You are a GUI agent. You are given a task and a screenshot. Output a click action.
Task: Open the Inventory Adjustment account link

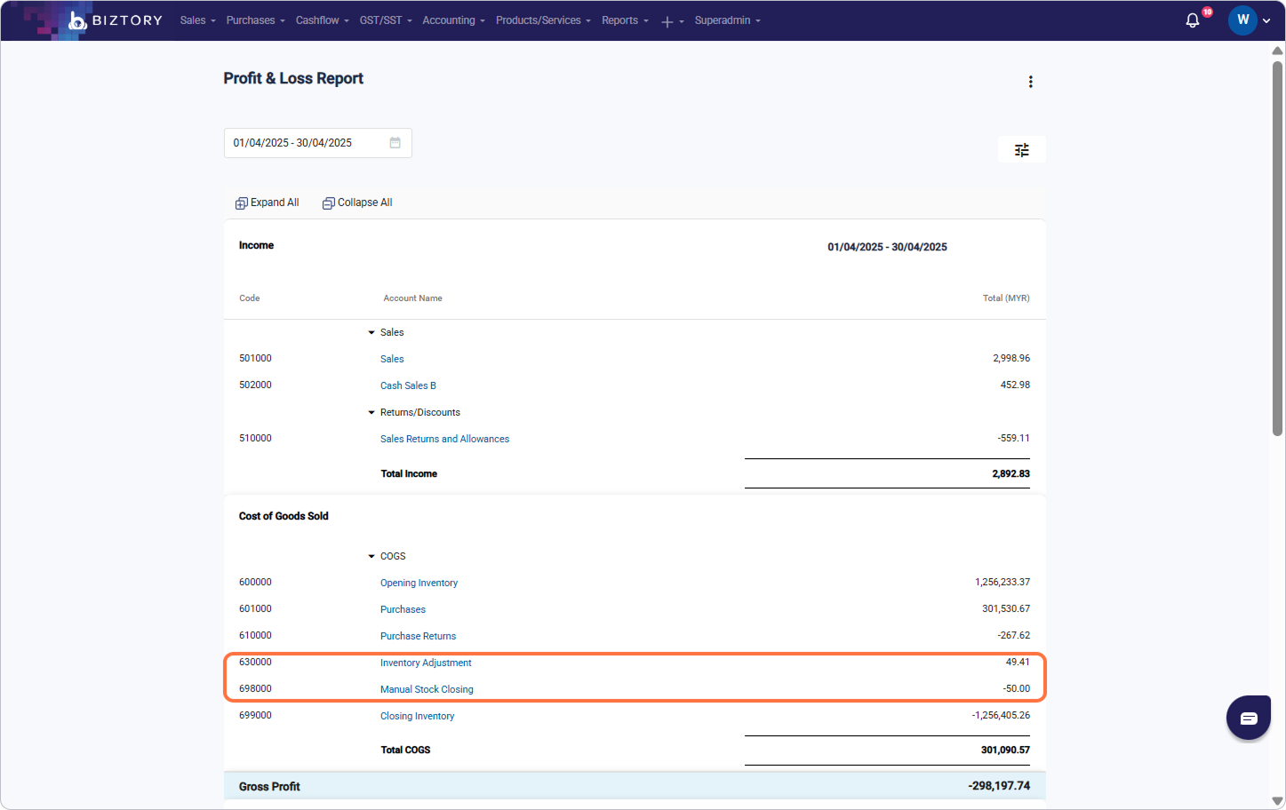[426, 663]
